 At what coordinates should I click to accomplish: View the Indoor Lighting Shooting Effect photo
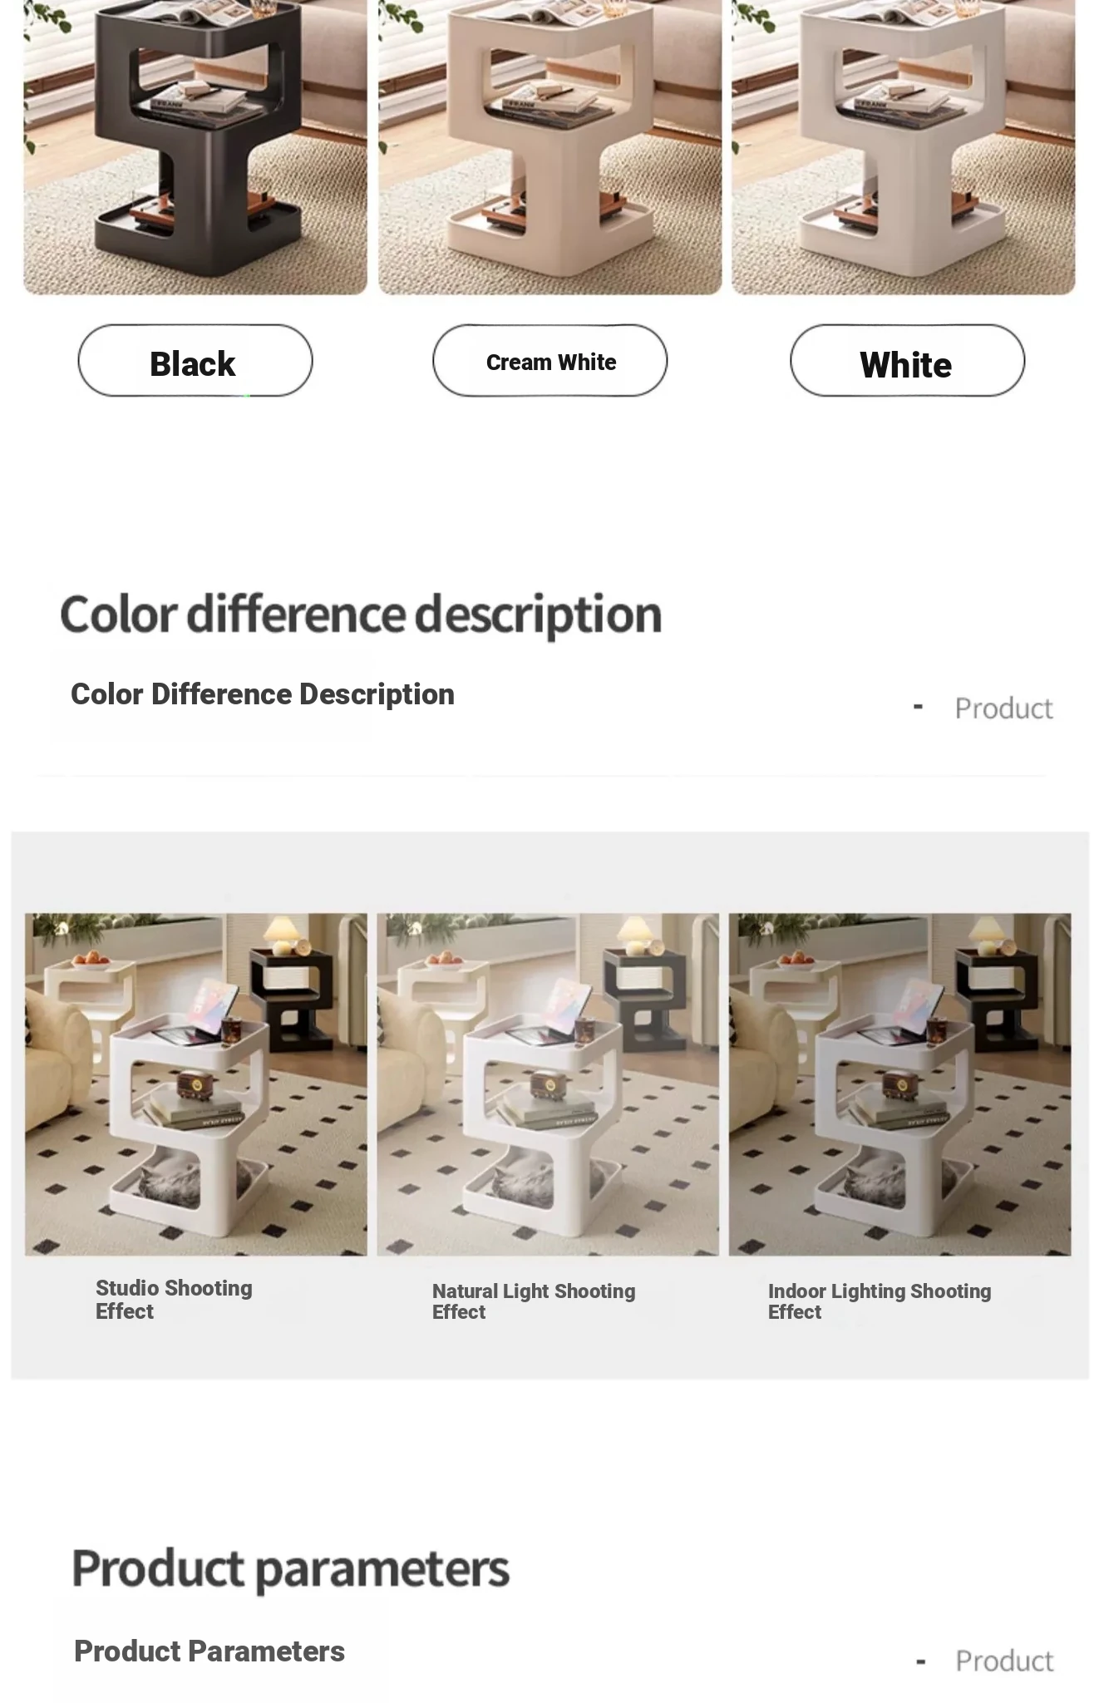(x=900, y=1084)
